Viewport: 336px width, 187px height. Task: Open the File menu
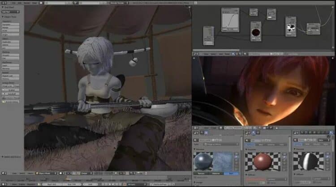click(x=14, y=3)
